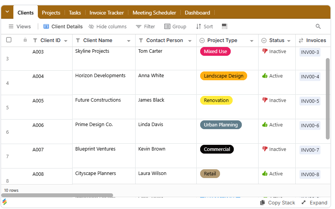Open the Status column dropdown arrow
This screenshot has height=209, width=335.
(x=289, y=41)
